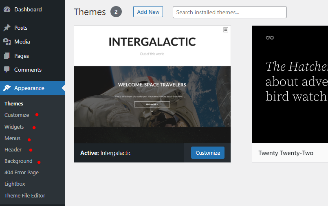The image size is (328, 206).
Task: Open the Theme File Editor
Action: 25,195
